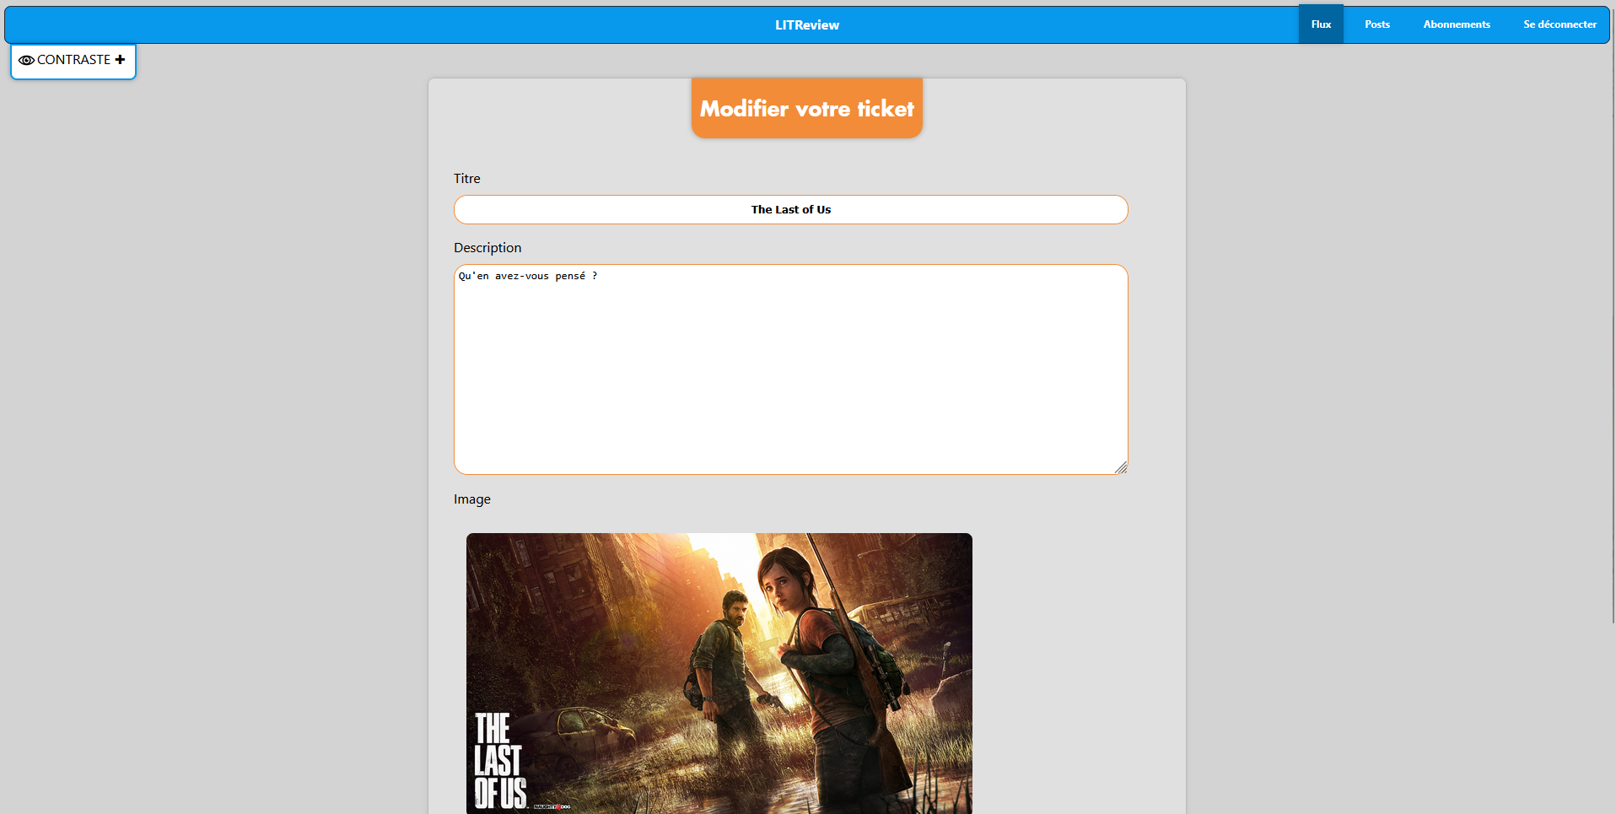
Task: Click the Description field label
Action: [x=487, y=248]
